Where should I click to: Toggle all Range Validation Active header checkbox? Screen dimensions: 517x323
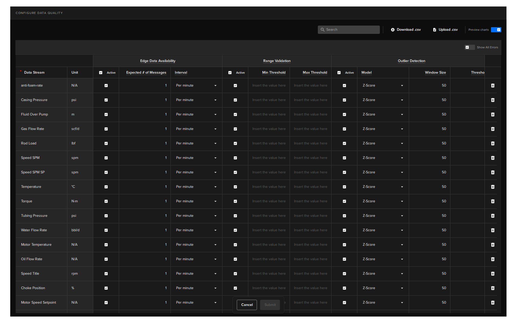(x=230, y=73)
